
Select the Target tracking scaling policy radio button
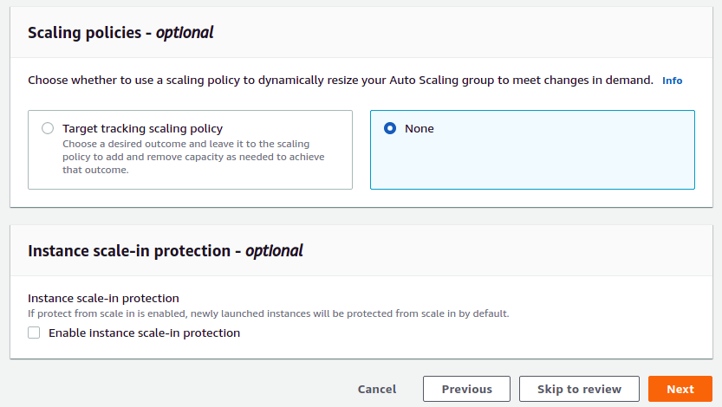click(48, 128)
